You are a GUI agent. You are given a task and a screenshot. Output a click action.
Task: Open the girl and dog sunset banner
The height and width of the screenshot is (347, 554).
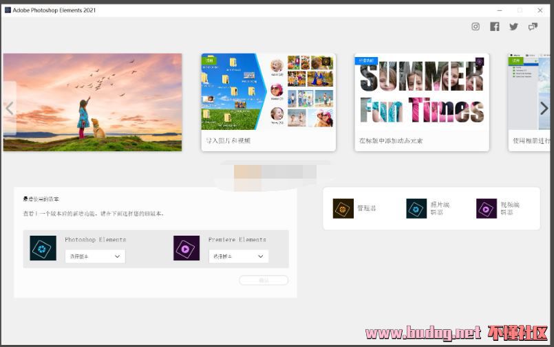(x=93, y=102)
